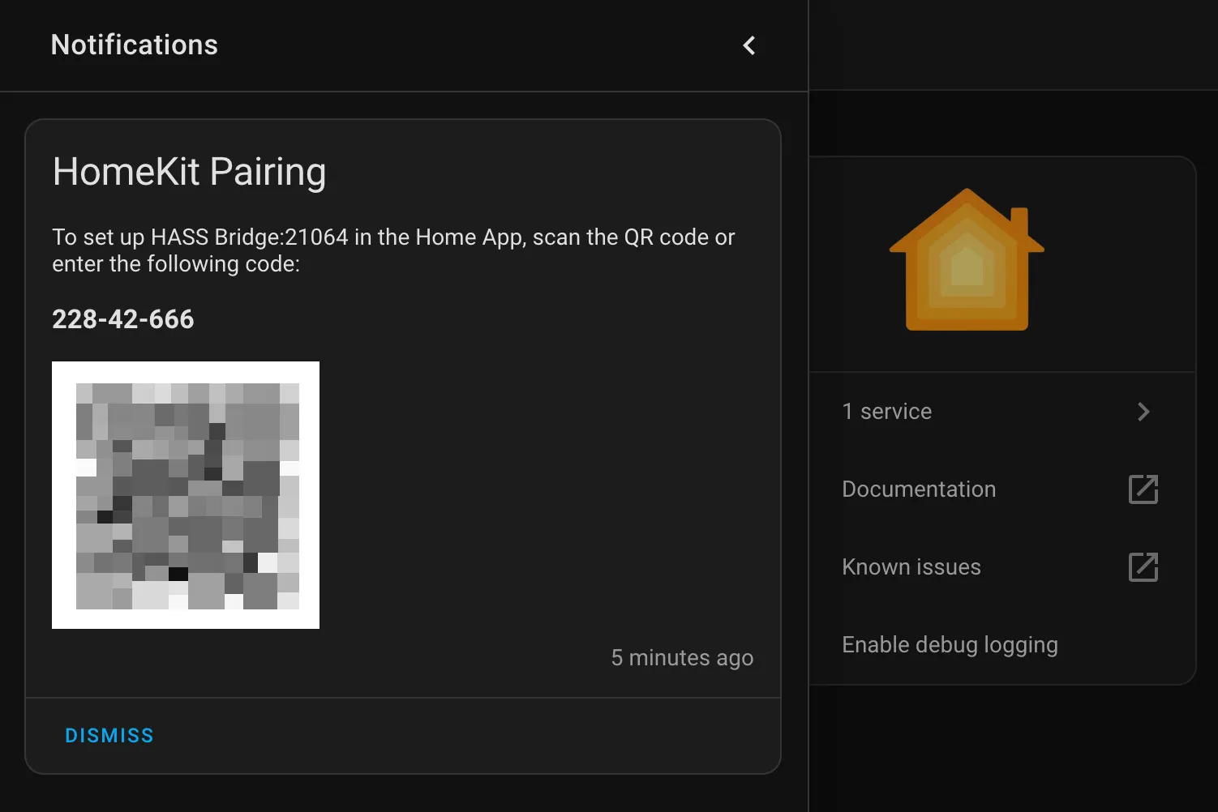Enable debug logging
This screenshot has width=1218, height=812.
tap(1002, 645)
